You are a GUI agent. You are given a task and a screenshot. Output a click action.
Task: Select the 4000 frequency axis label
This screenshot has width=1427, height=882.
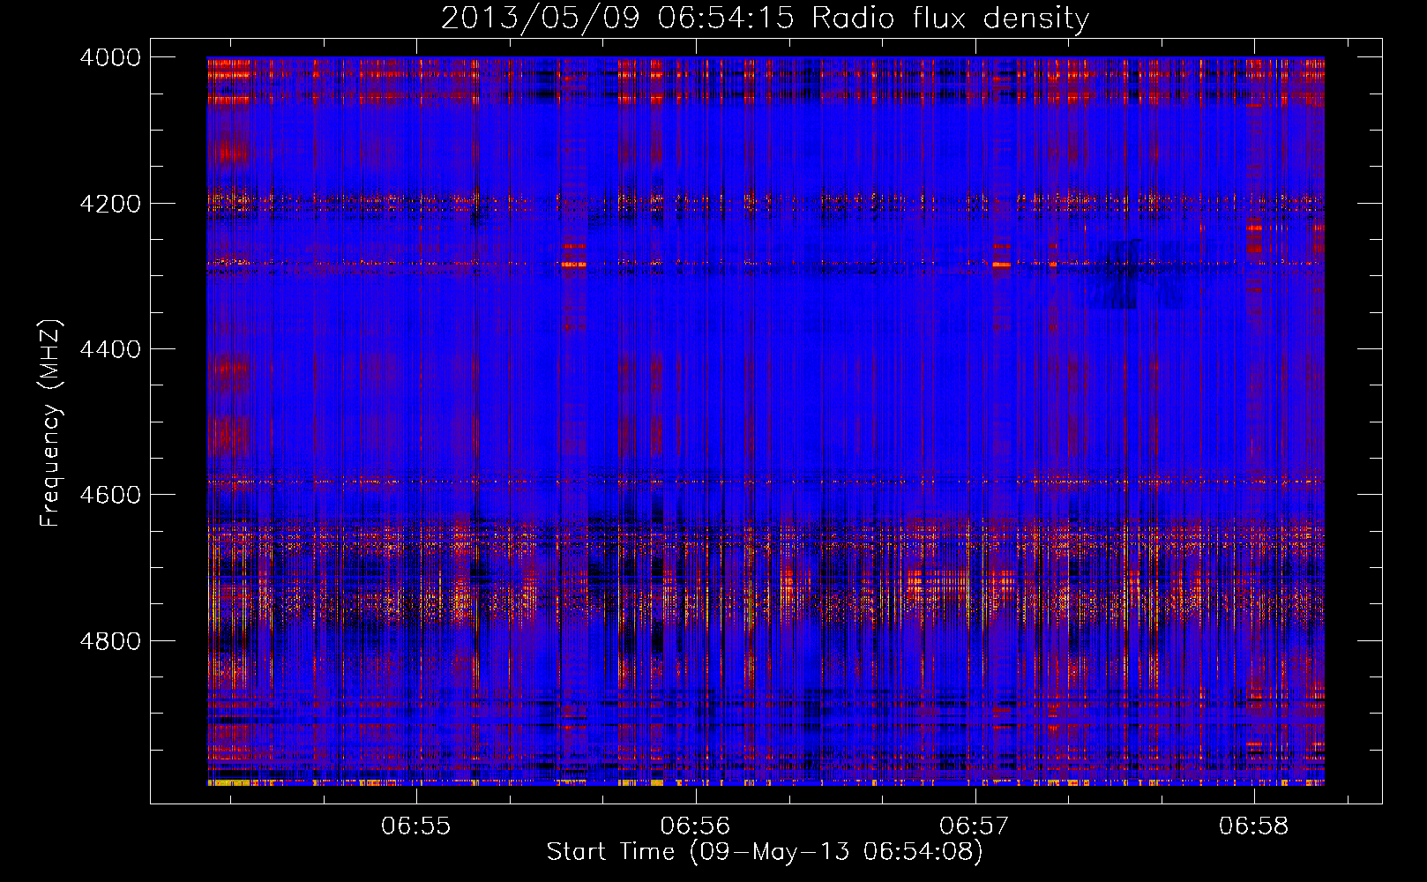[110, 57]
